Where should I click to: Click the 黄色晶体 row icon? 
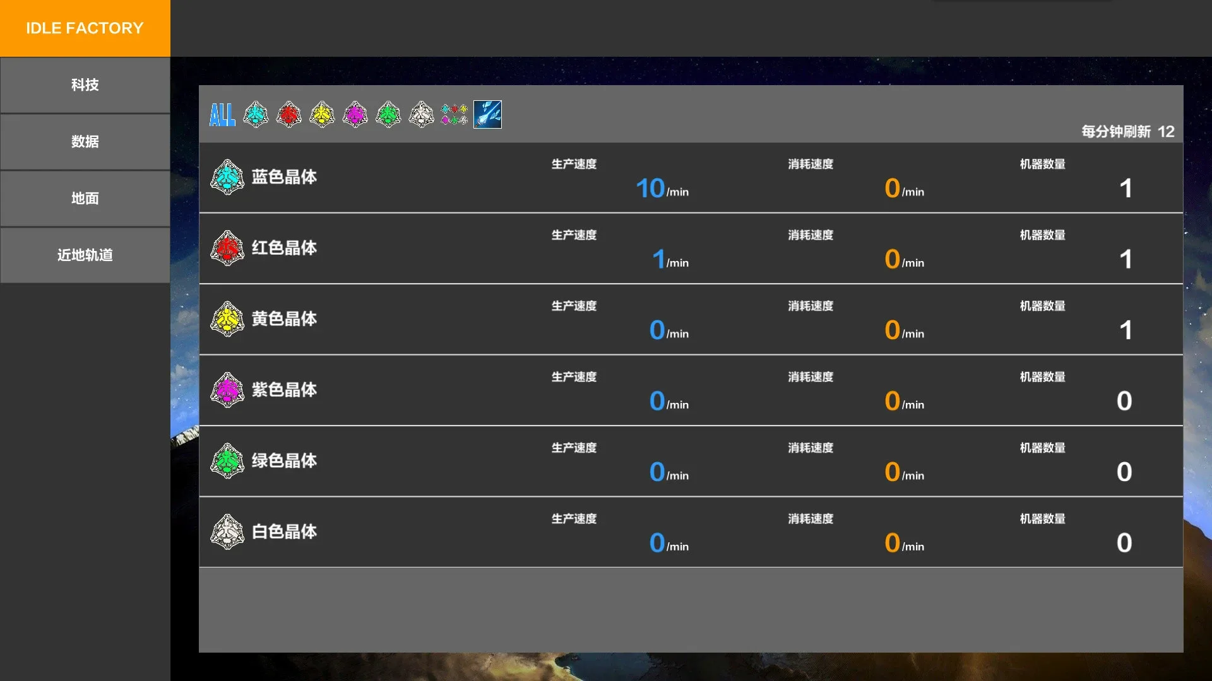pos(227,319)
